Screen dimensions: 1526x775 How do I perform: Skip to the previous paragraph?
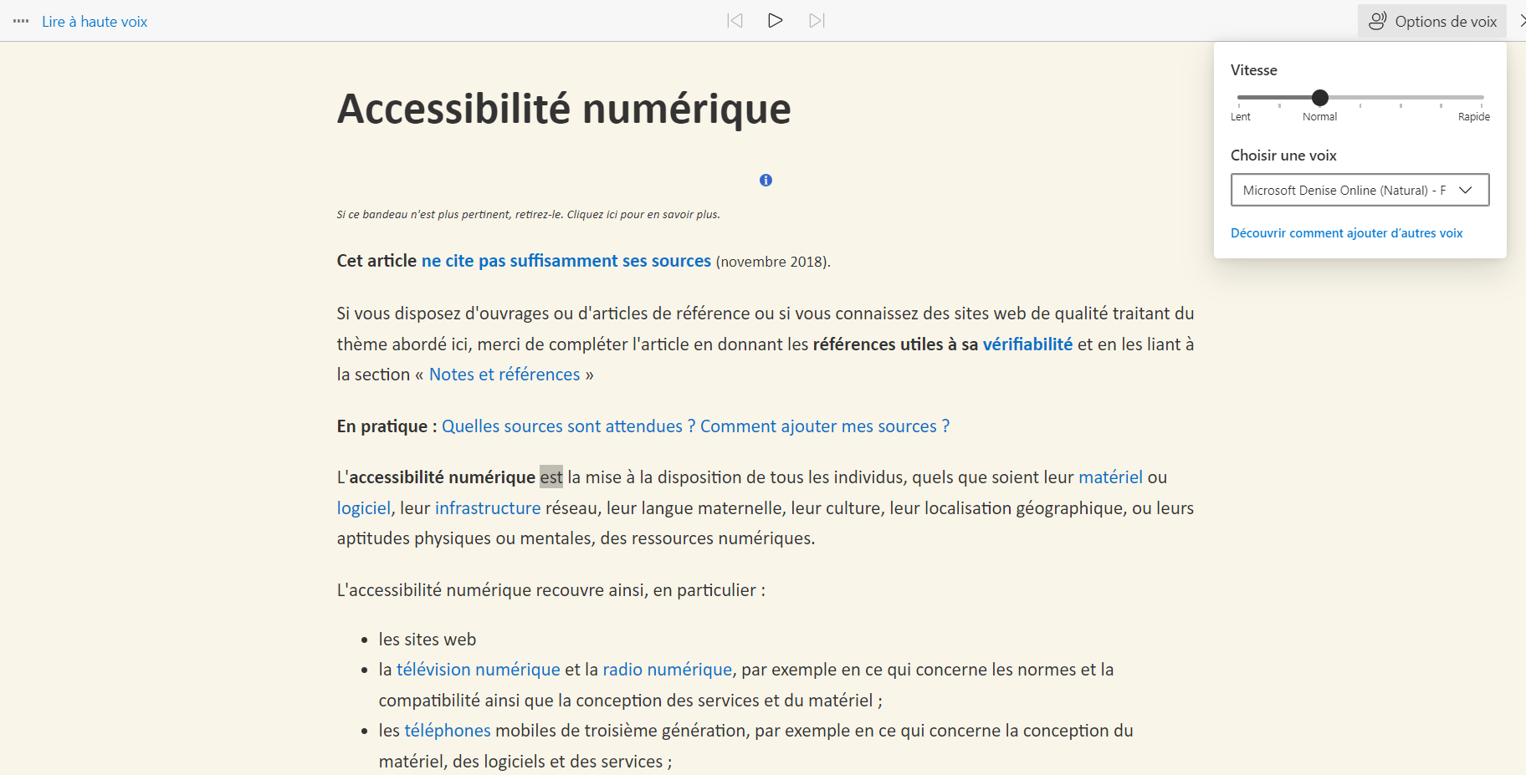(735, 21)
